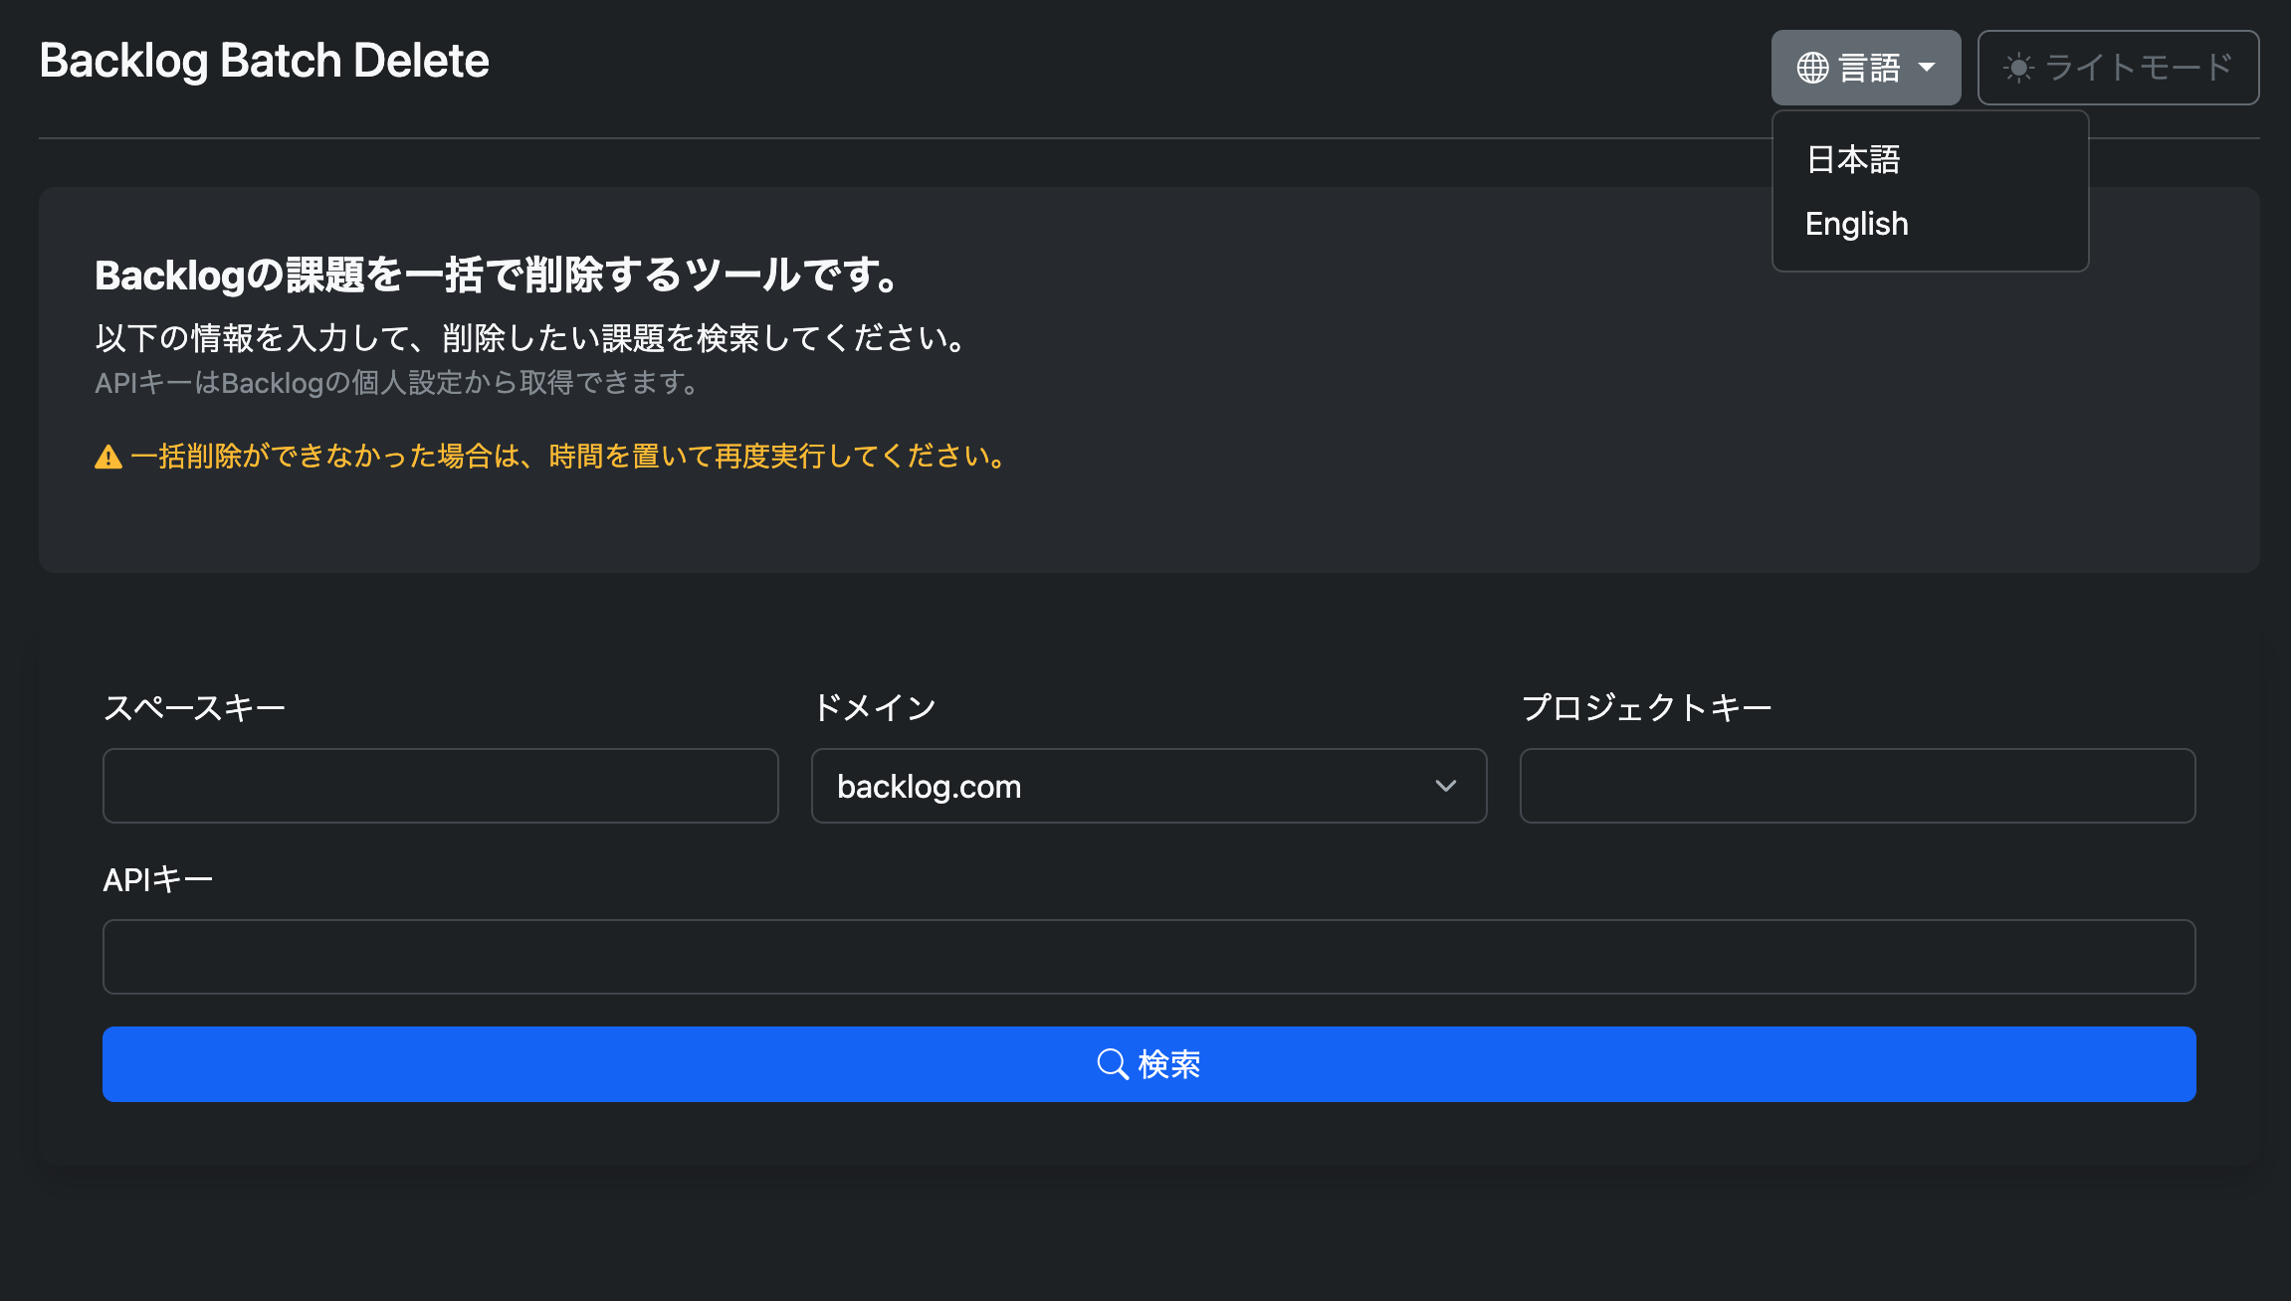The width and height of the screenshot is (2291, 1301).
Task: Click into the APIキー input field
Action: (1149, 957)
